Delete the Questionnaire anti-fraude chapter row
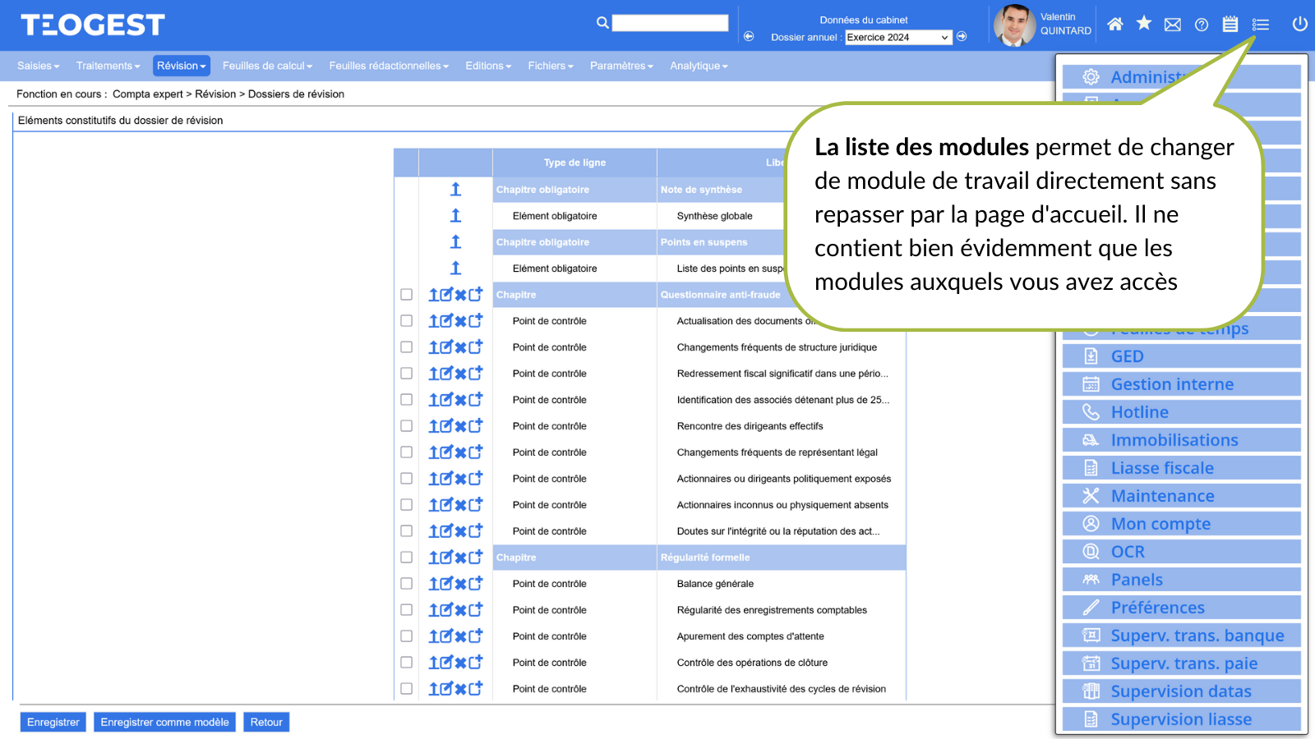 pyautogui.click(x=461, y=295)
